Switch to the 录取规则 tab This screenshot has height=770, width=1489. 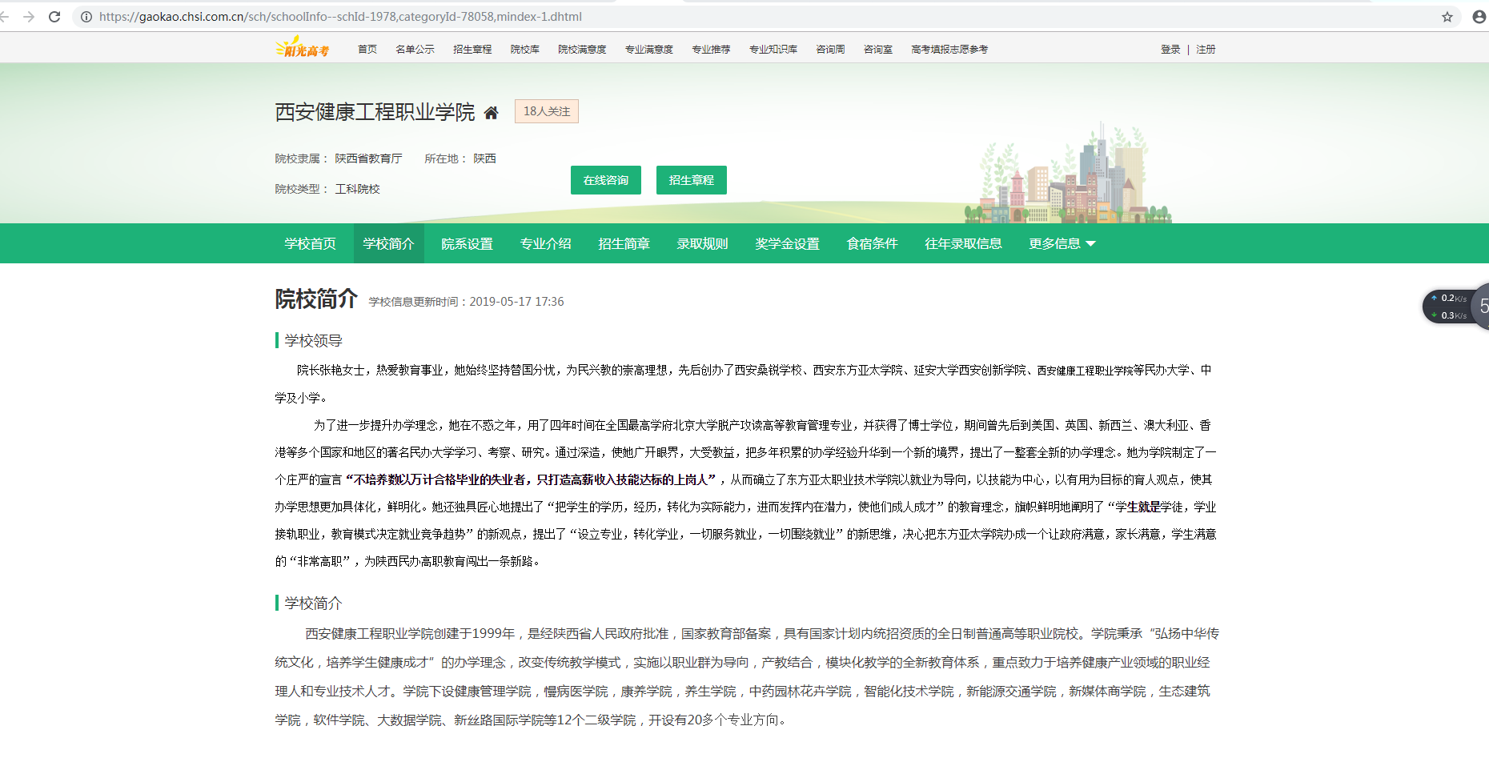pos(703,243)
